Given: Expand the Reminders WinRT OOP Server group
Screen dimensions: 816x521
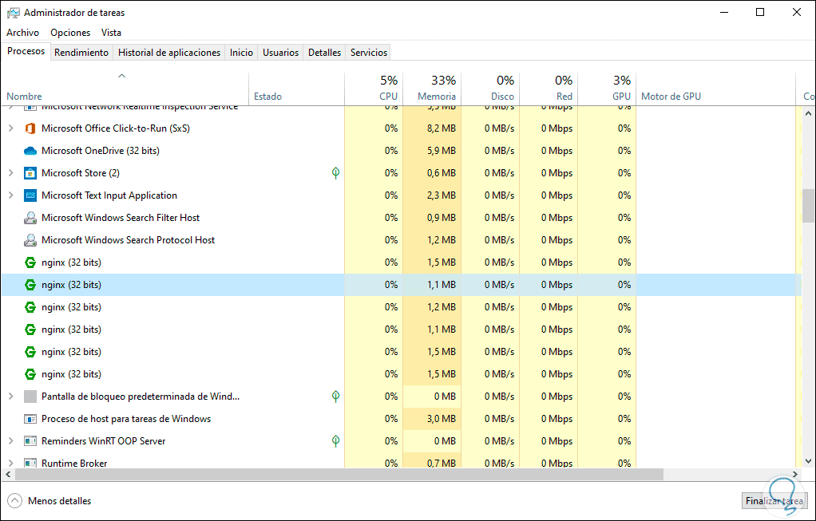Looking at the screenshot, I should click(x=10, y=441).
